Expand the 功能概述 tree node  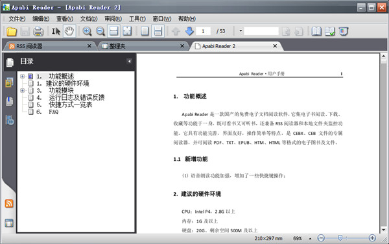22,77
